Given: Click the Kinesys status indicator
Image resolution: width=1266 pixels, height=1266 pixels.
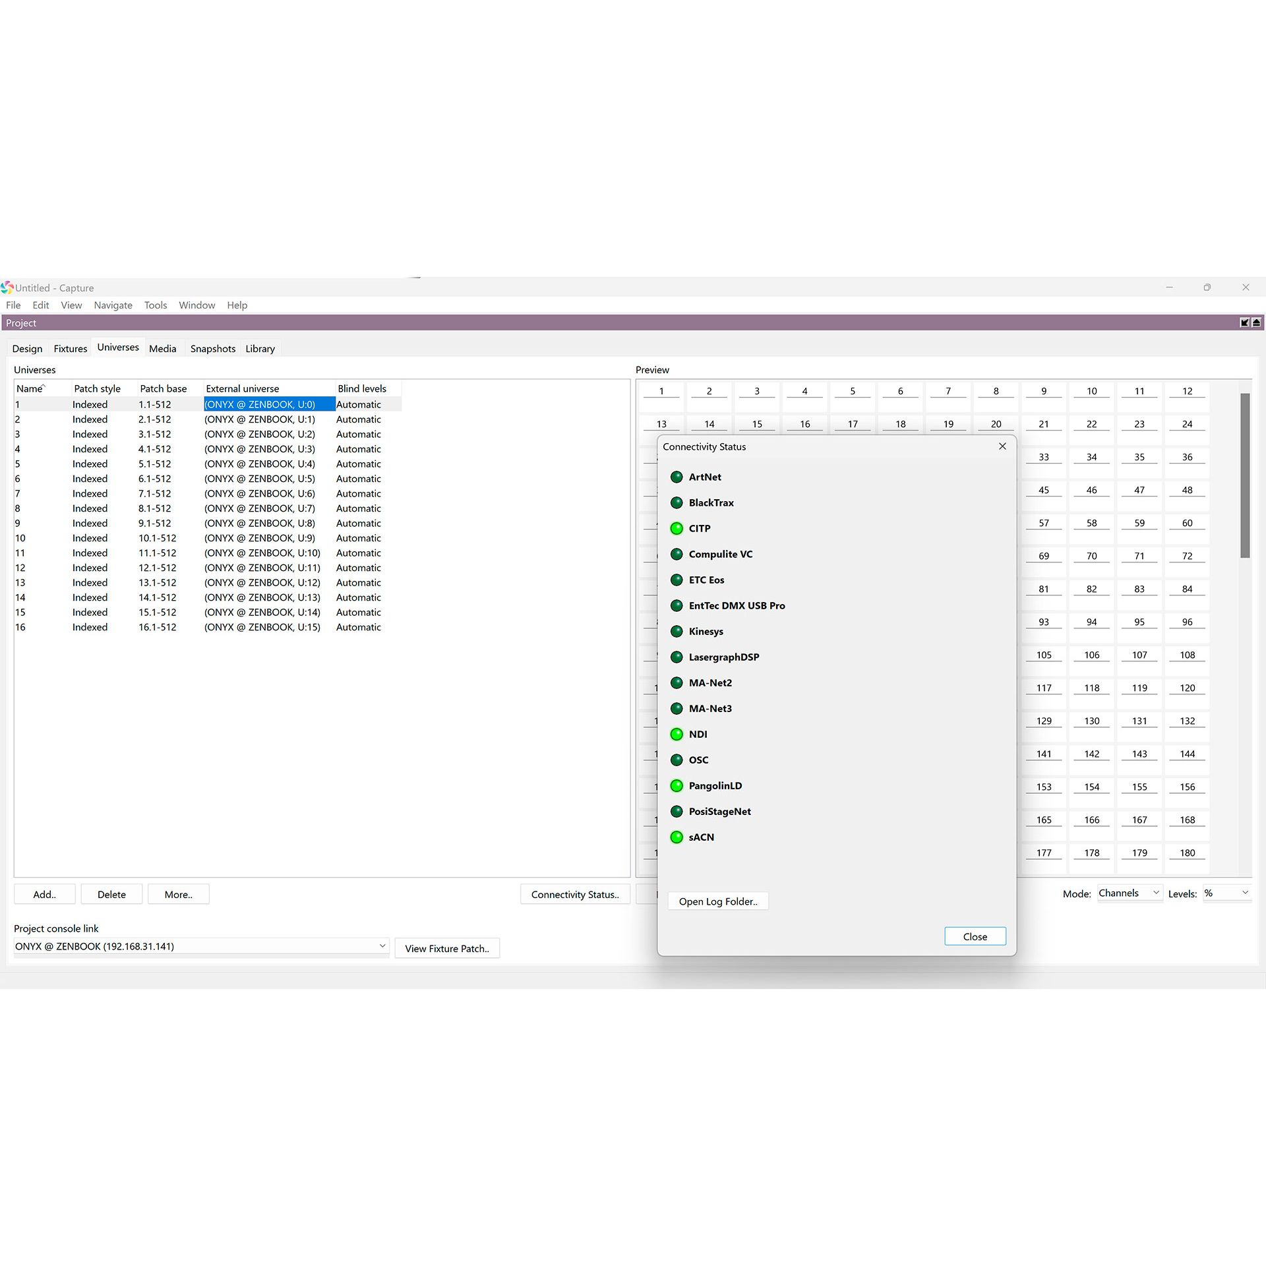Looking at the screenshot, I should click(x=676, y=631).
